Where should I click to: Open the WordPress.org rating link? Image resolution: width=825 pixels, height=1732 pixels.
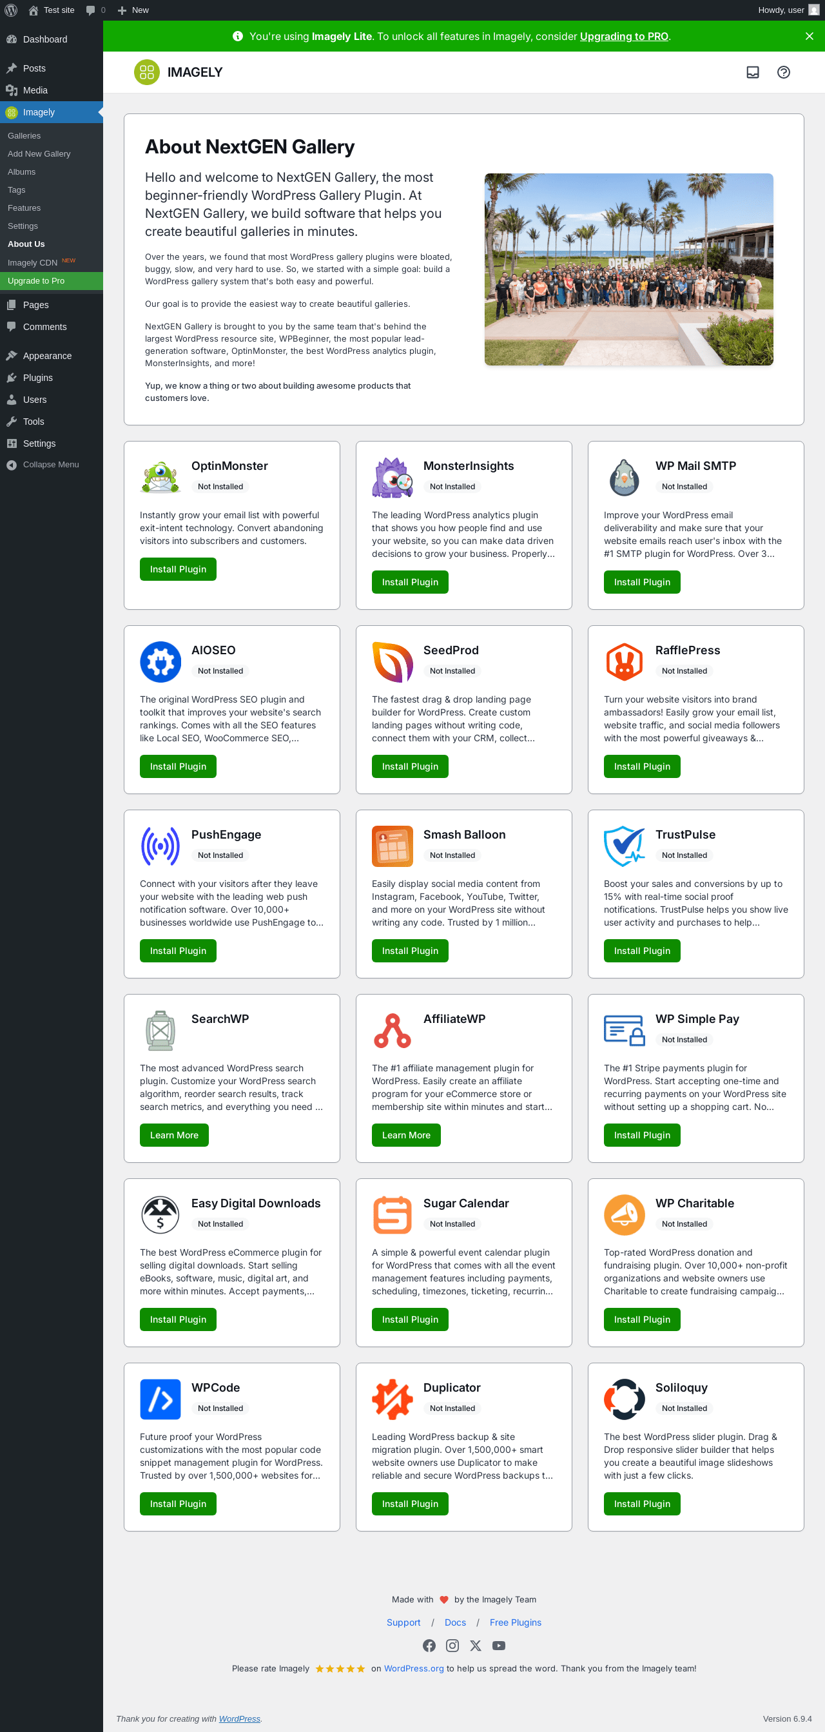pyautogui.click(x=414, y=1668)
